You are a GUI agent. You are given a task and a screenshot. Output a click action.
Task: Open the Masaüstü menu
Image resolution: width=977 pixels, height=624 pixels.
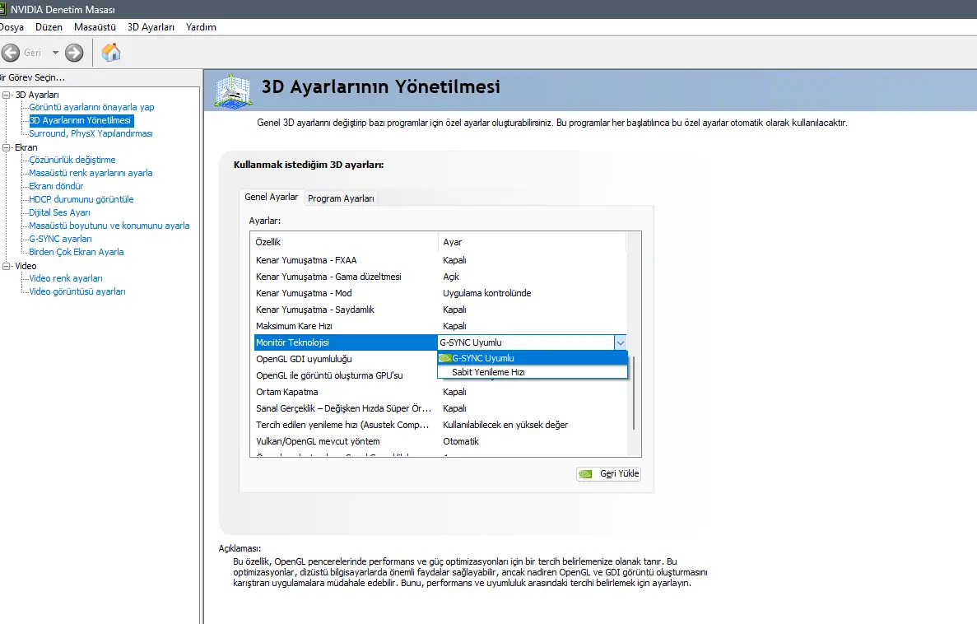click(x=95, y=27)
